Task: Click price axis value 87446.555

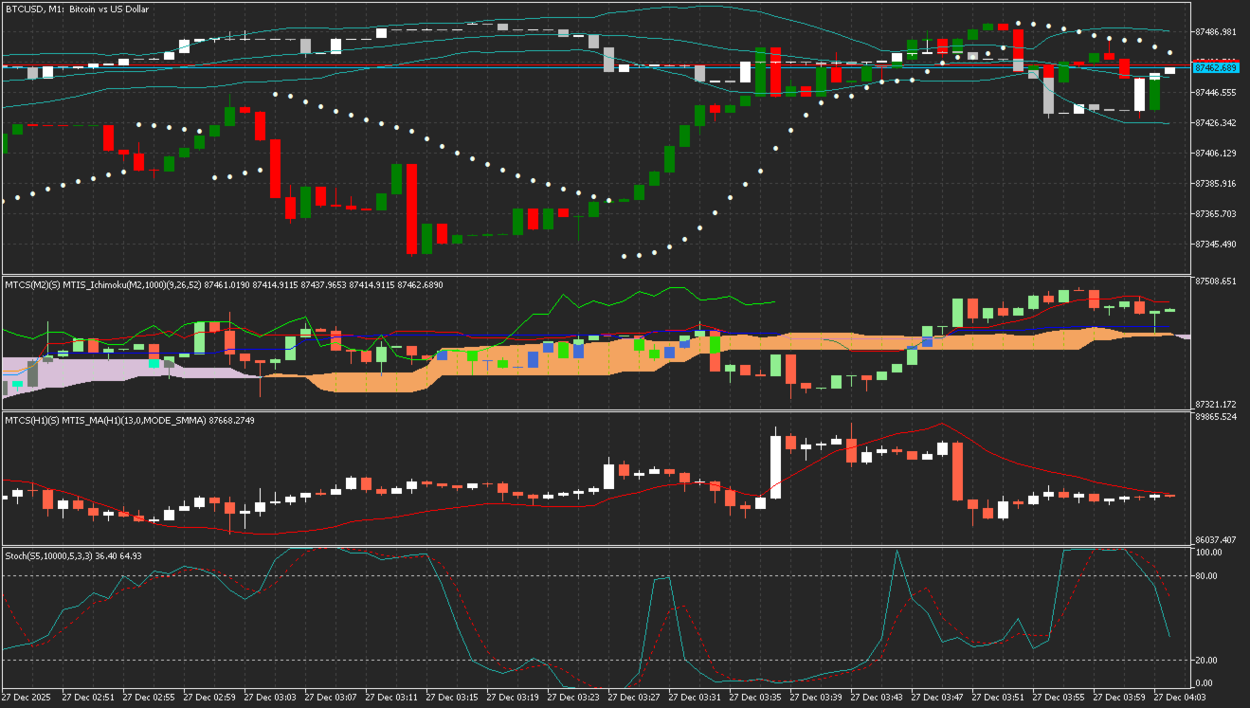Action: (x=1216, y=93)
